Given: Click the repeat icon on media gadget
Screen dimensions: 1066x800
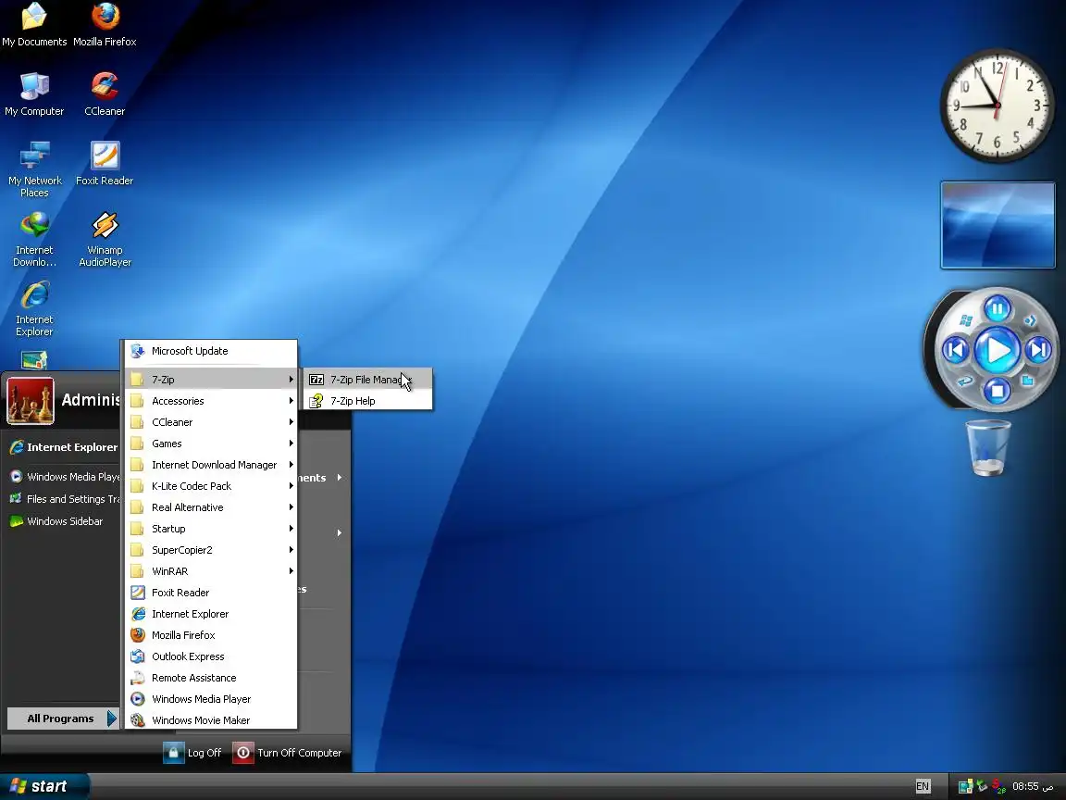Looking at the screenshot, I should (x=965, y=381).
